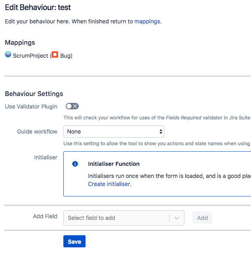Open the Select field to add combo box
The image size is (251, 253).
point(124,218)
